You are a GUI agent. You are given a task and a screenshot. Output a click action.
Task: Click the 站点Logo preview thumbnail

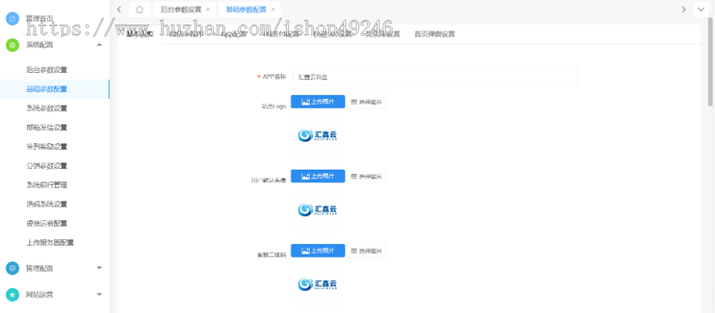(317, 136)
